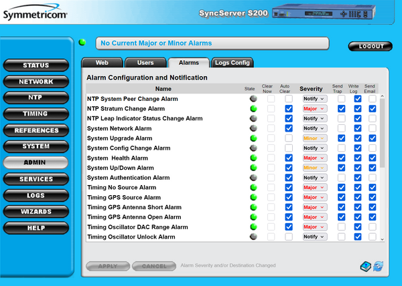Toggle Auto Clear for NTP System Peer Change Alarm
The image size is (402, 286).
click(x=289, y=99)
